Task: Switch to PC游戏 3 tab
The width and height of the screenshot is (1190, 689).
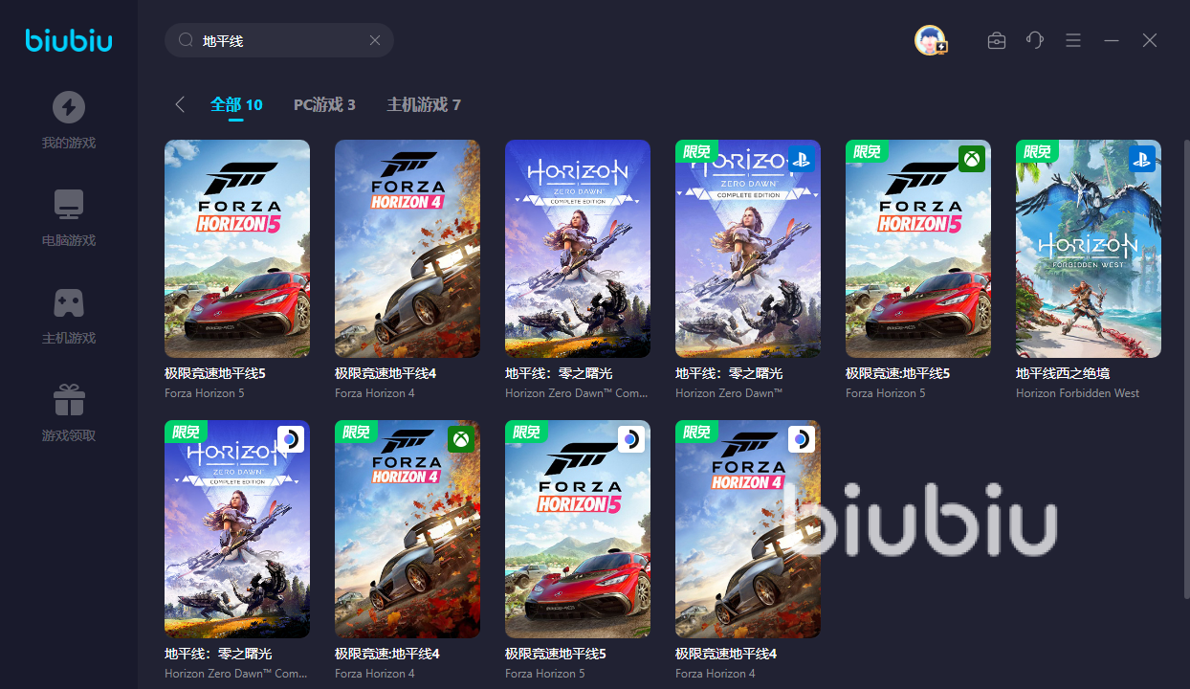Action: [x=324, y=104]
